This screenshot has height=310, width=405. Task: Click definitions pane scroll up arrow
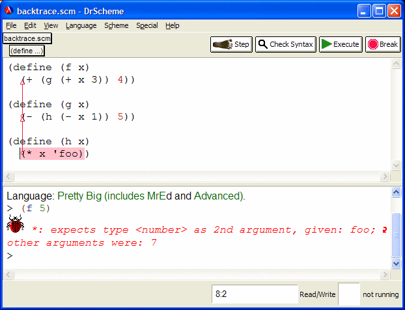pos(397,64)
